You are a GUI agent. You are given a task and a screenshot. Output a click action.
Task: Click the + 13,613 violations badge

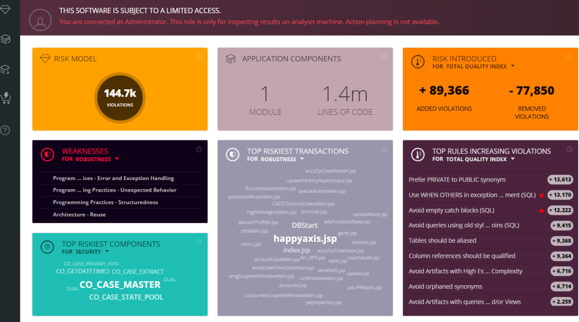[560, 180]
